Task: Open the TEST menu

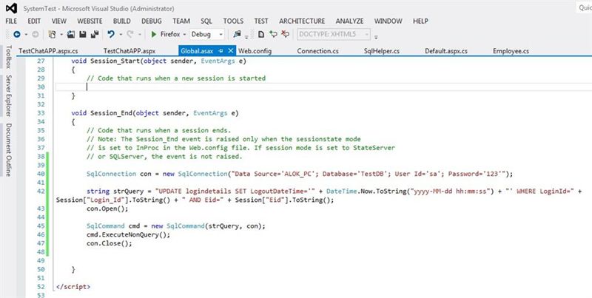Action: [x=261, y=21]
